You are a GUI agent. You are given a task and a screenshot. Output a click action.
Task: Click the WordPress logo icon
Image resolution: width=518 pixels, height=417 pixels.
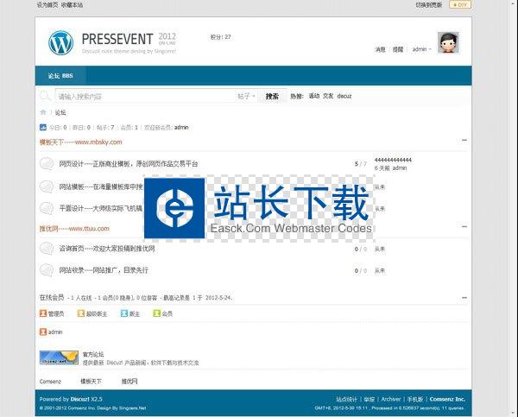[x=61, y=41]
